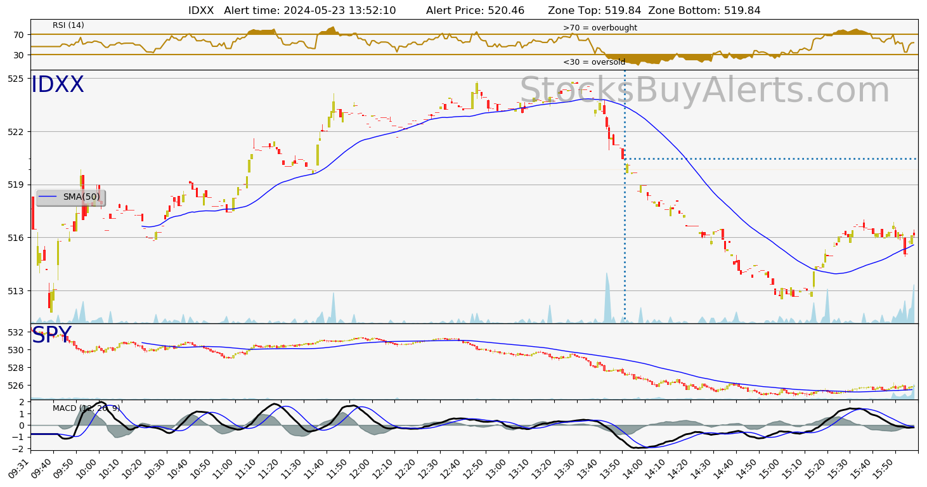Image resolution: width=927 pixels, height=487 pixels.
Task: Click the 525 price axis tick
Action: tap(16, 79)
